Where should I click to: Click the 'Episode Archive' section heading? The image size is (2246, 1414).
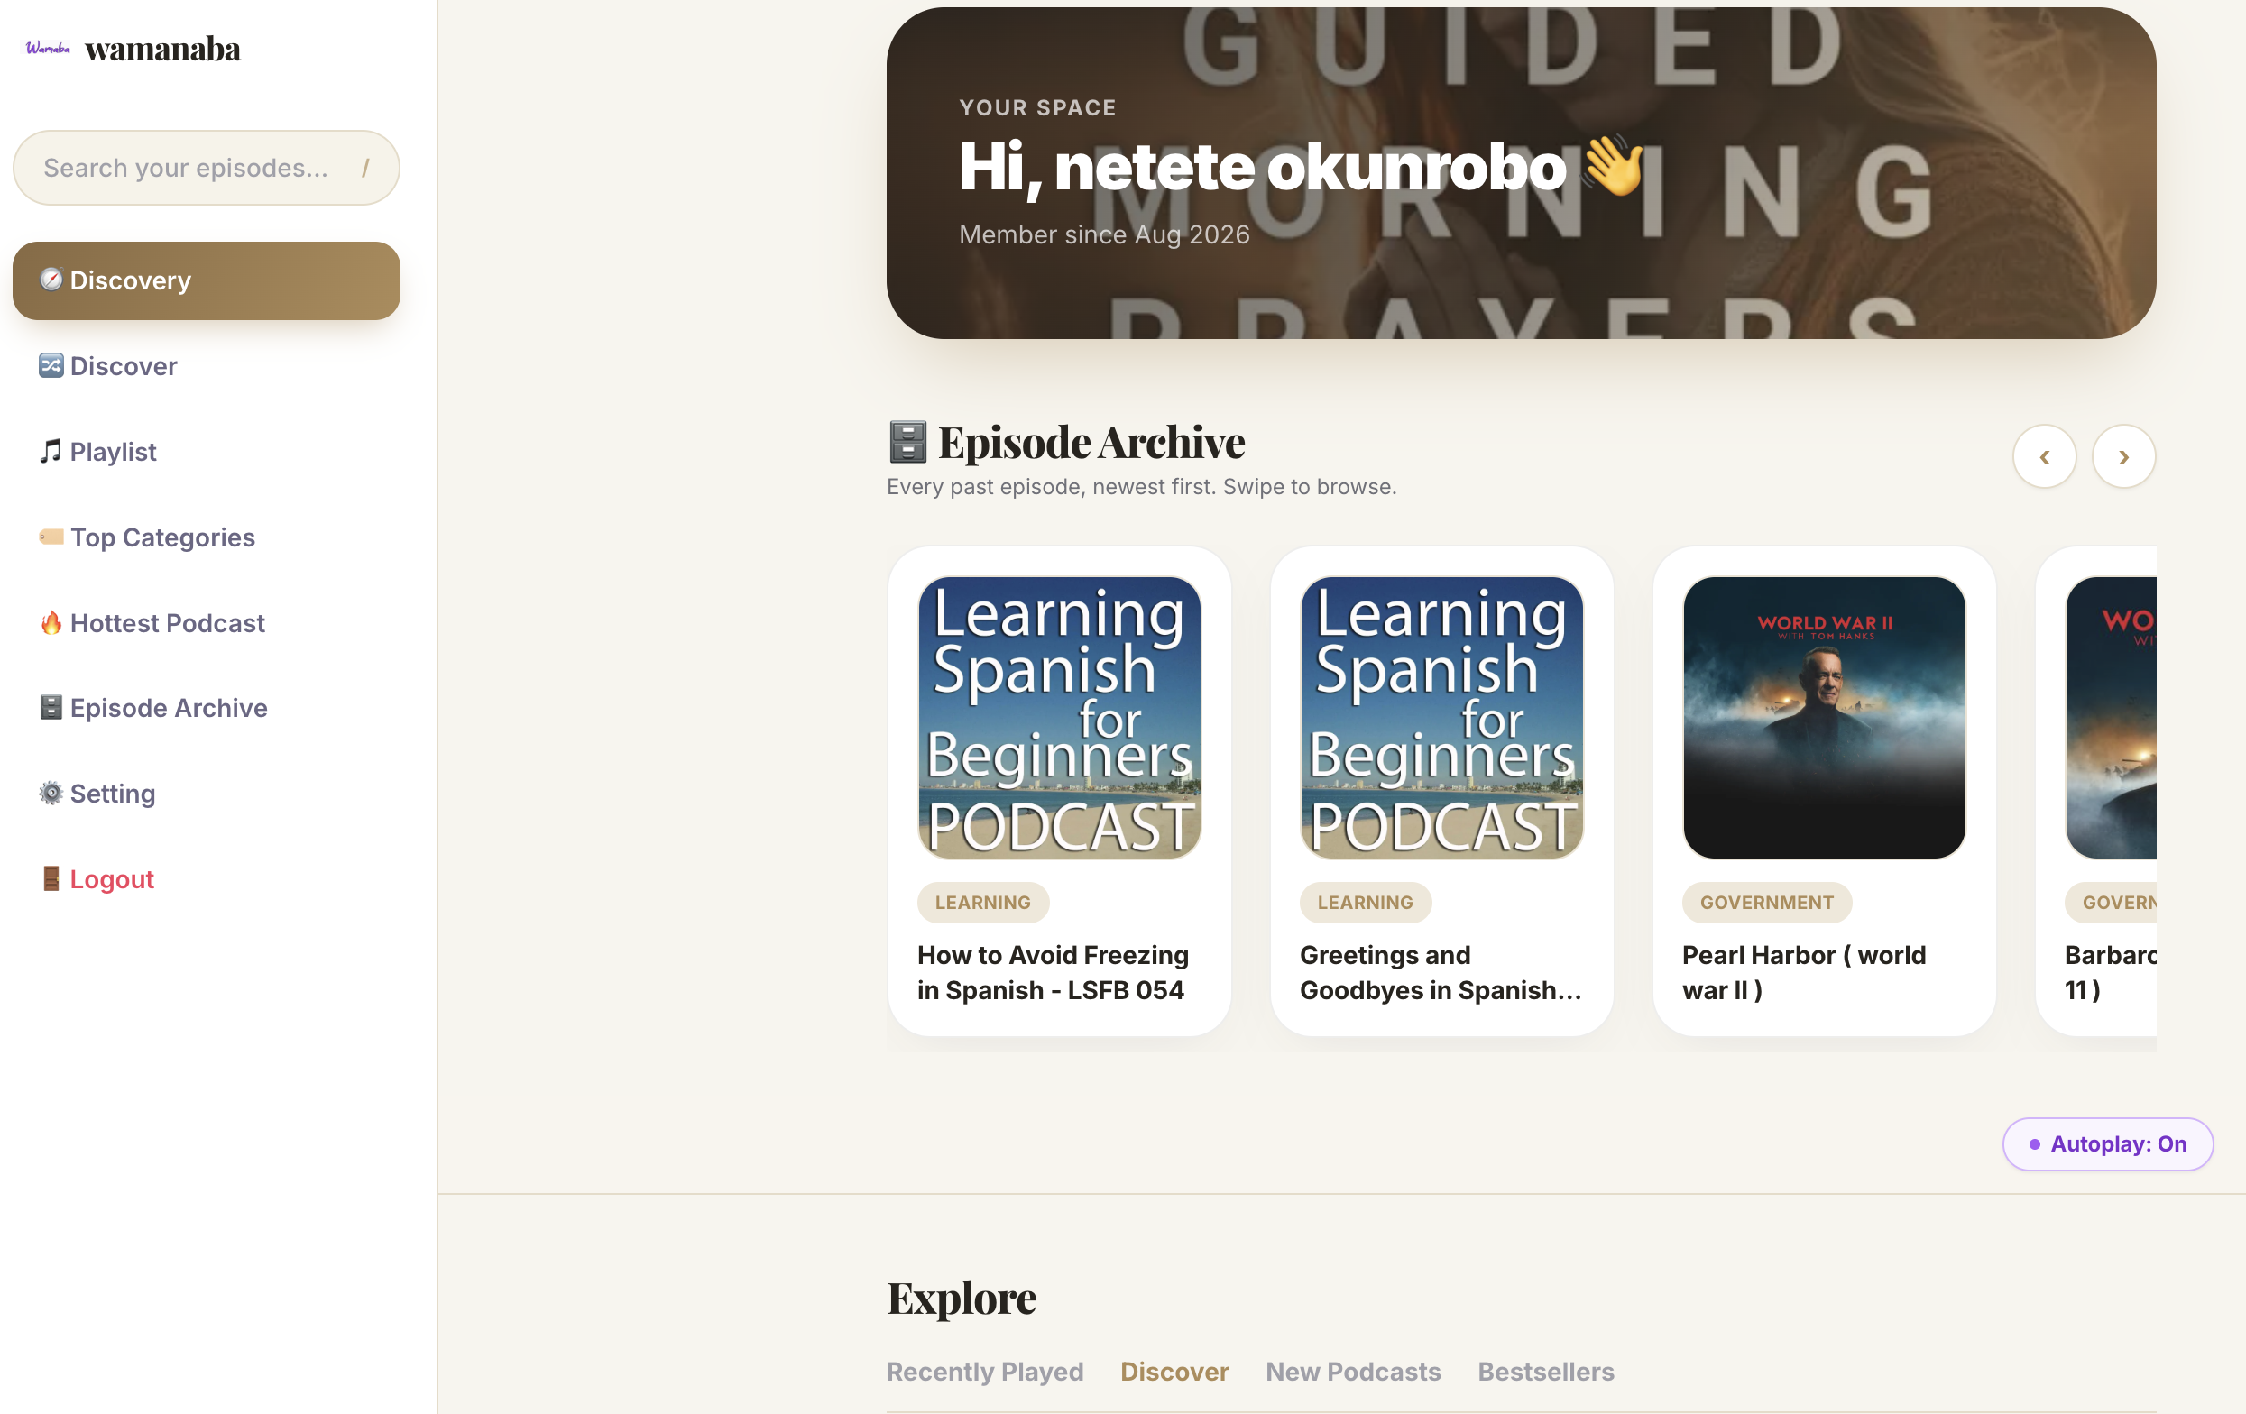point(1091,442)
